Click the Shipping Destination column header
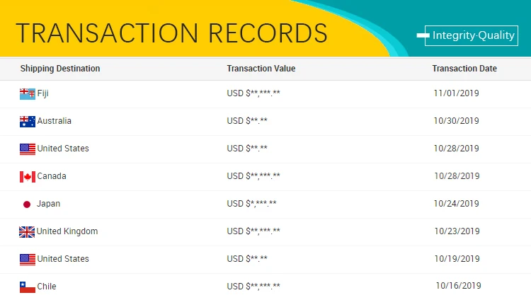 tap(60, 69)
